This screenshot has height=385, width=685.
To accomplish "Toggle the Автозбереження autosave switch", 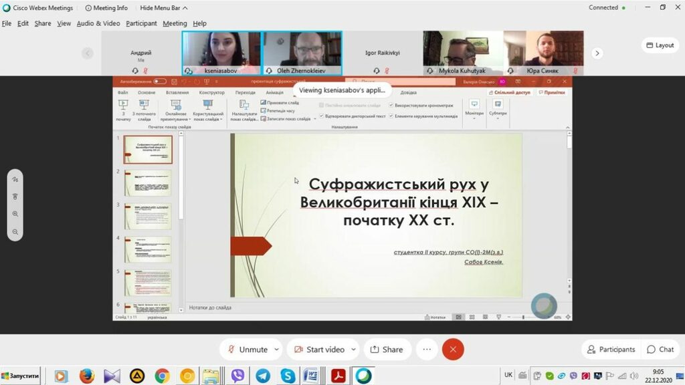I will coord(159,82).
